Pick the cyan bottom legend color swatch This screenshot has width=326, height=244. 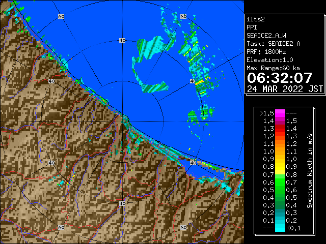(x=280, y=228)
